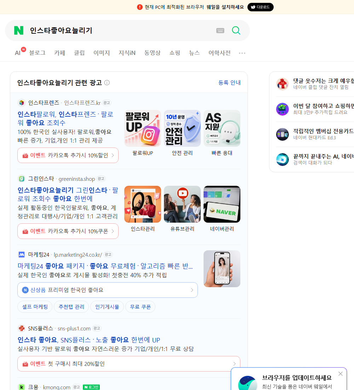This screenshot has height=390, width=354.
Task: Click the 적립적인 멤버십 카드 round icon
Action: click(282, 134)
